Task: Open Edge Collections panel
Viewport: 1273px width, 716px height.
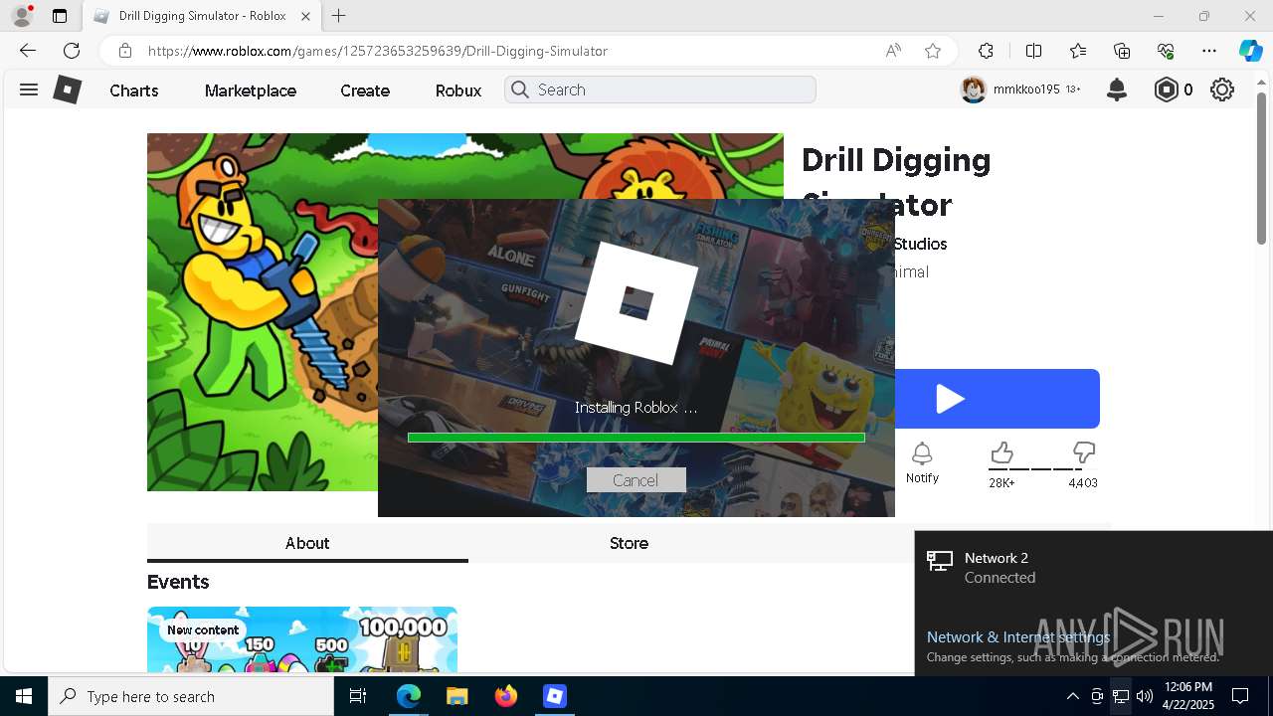Action: point(1122,51)
